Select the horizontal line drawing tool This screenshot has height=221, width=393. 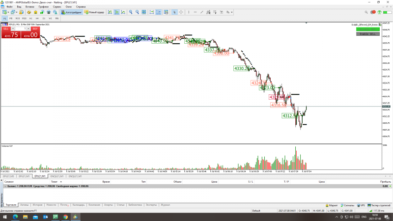(x=195, y=12)
